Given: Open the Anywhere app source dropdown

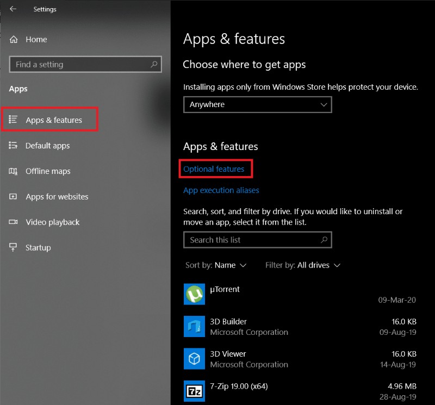Looking at the screenshot, I should pos(257,104).
